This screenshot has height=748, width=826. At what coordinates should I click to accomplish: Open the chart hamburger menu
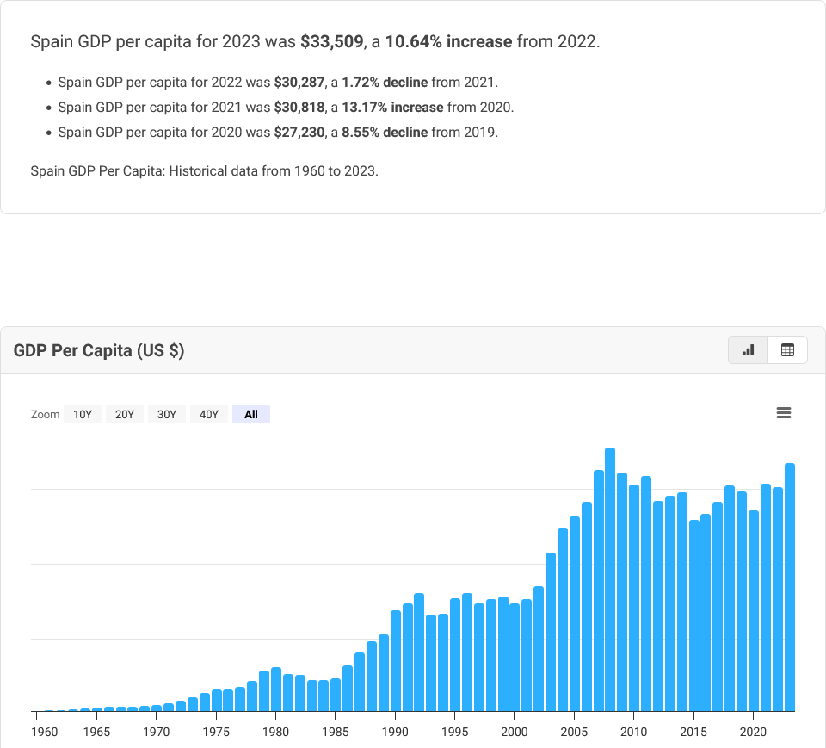click(784, 413)
